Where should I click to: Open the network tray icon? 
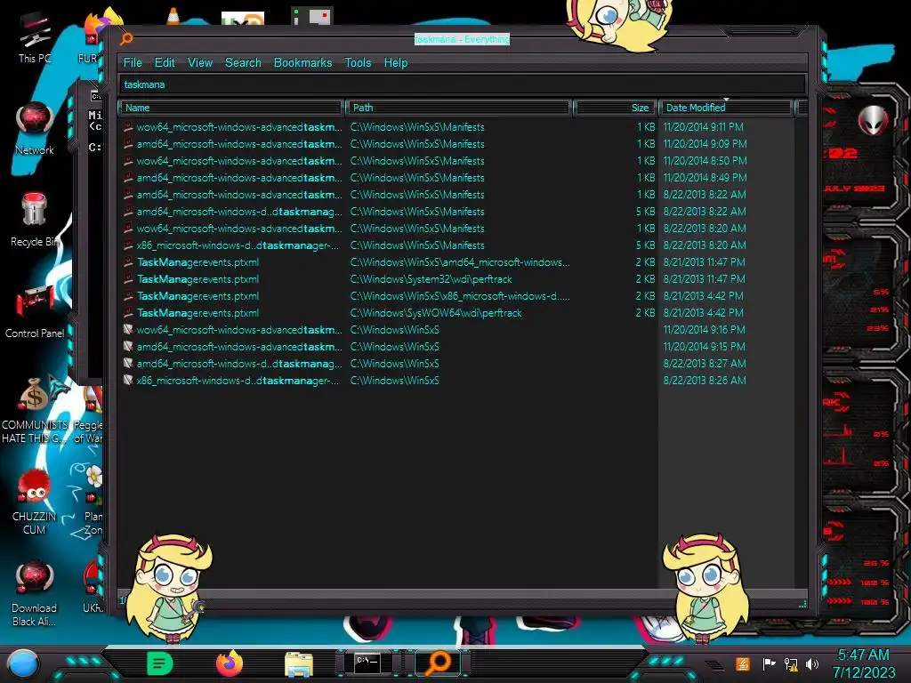791,663
